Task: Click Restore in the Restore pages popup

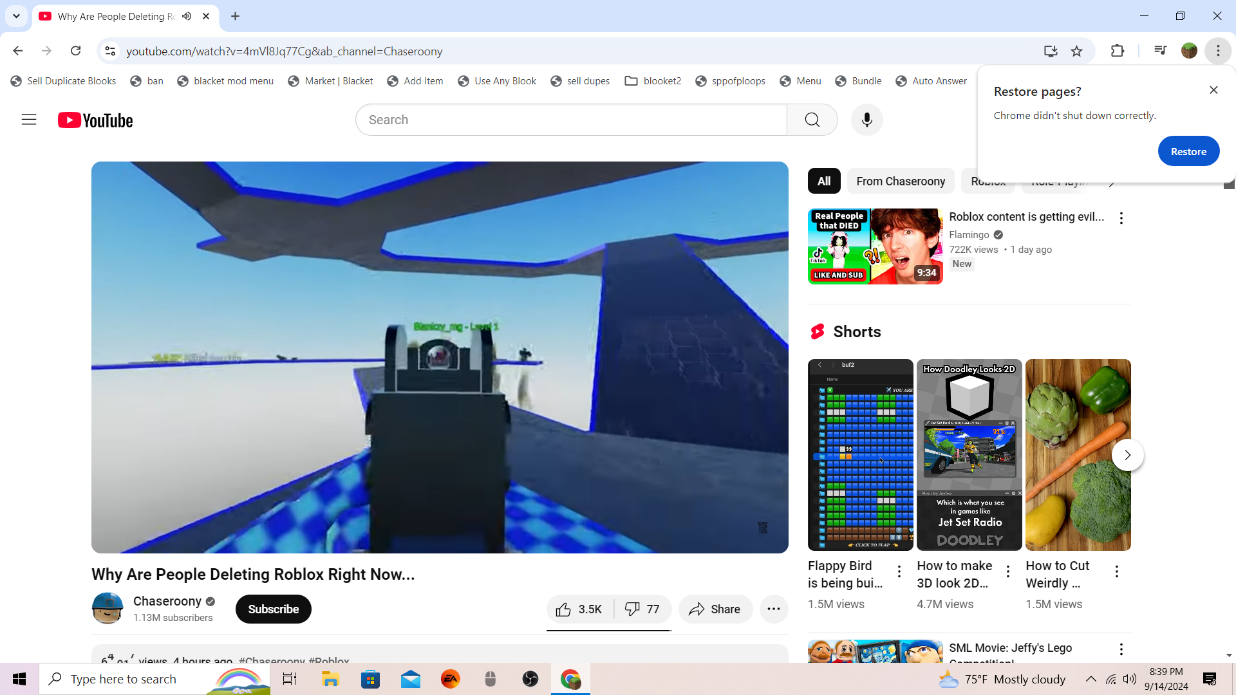Action: click(x=1188, y=151)
